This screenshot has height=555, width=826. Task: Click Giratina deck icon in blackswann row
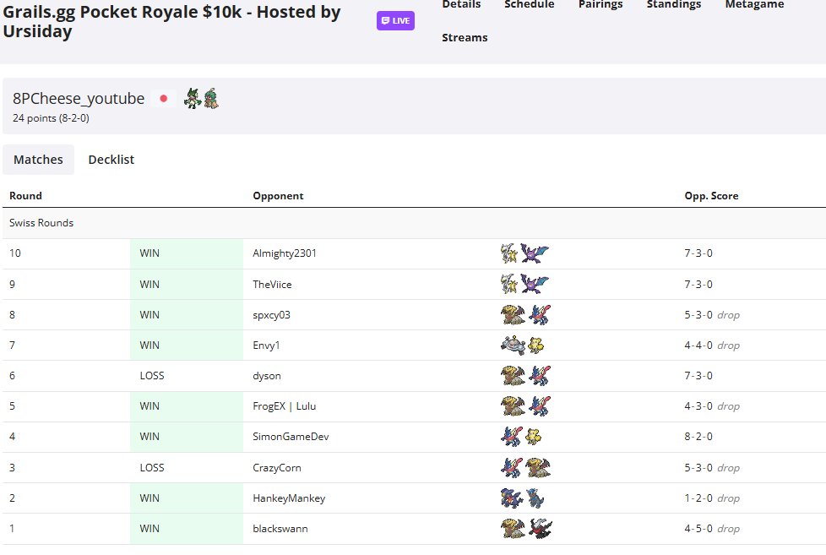pyautogui.click(x=514, y=529)
